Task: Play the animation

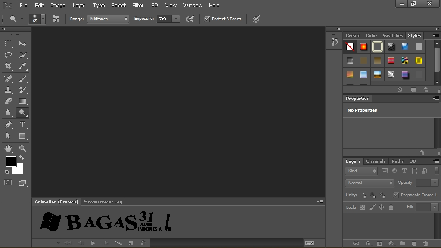Action: pos(93,243)
